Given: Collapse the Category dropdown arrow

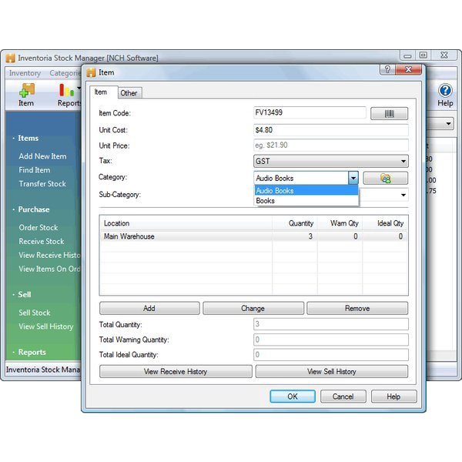Looking at the screenshot, I should (x=353, y=178).
